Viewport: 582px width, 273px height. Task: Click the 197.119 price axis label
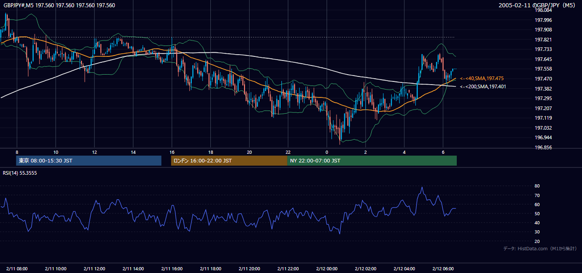(x=543, y=118)
